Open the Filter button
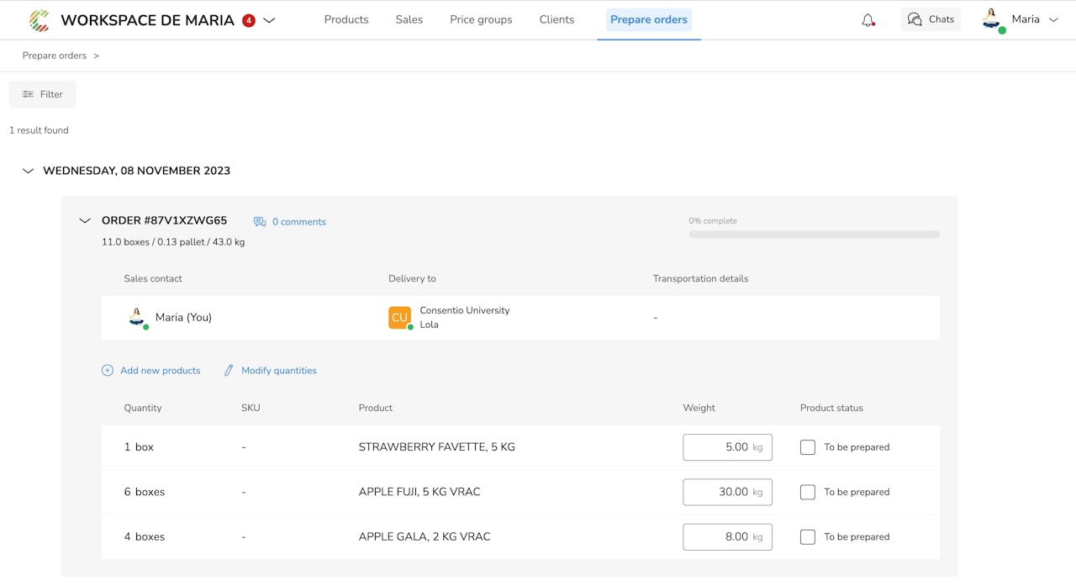1076x586 pixels. pos(43,94)
